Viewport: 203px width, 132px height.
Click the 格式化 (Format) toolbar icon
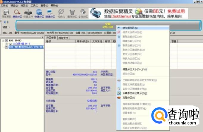coord(61,13)
